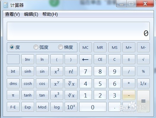This screenshot has width=156, height=118.
Task: Click the ln natural log button
Action: point(42,59)
